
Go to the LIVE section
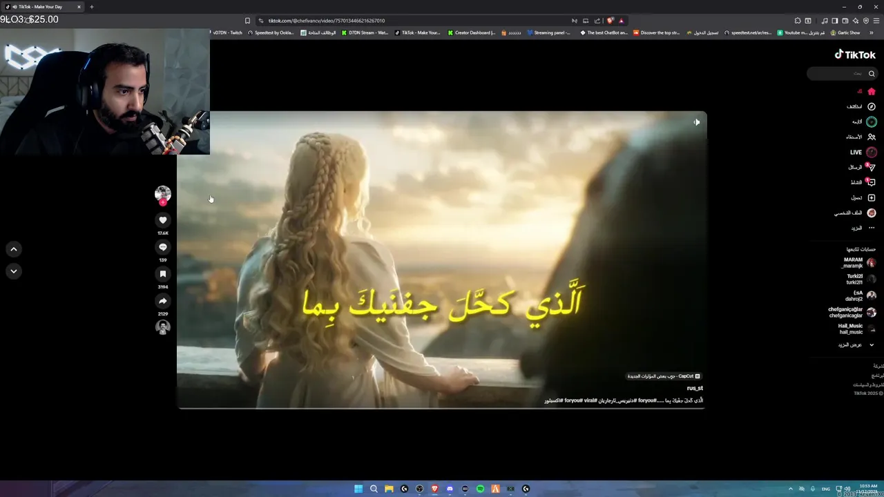coord(863,152)
